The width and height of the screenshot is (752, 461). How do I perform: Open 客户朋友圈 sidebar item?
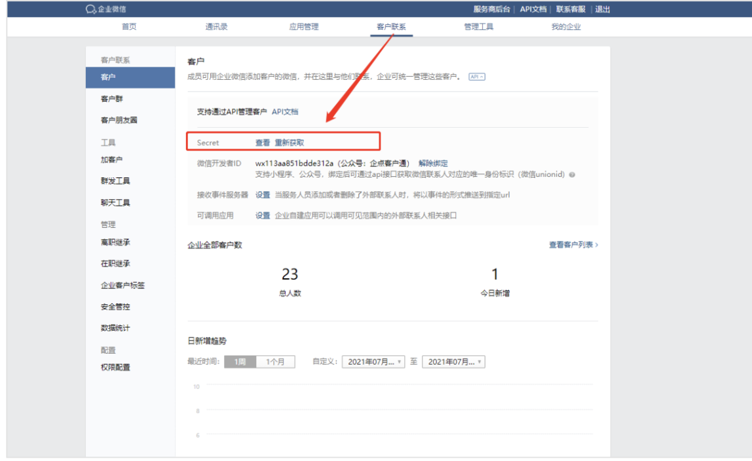119,120
